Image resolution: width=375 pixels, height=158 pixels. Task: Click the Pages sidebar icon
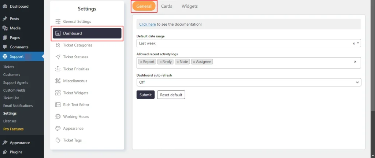pyautogui.click(x=5, y=38)
